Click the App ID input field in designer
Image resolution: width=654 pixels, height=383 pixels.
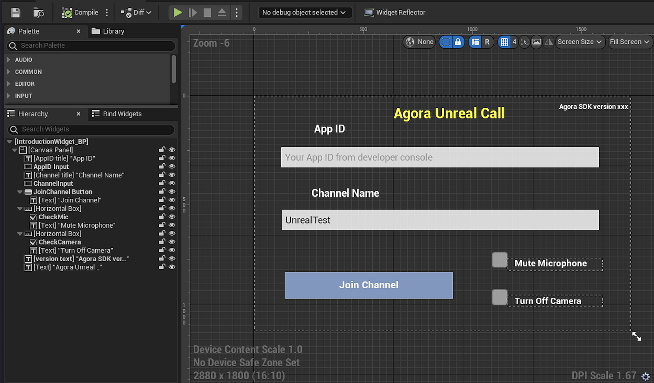[440, 157]
